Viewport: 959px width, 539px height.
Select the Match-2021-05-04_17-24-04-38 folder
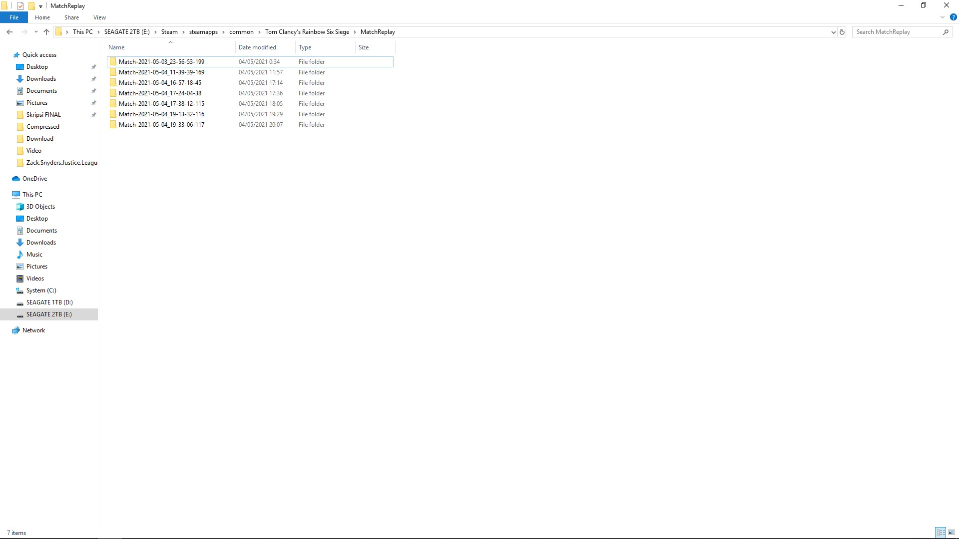(160, 93)
